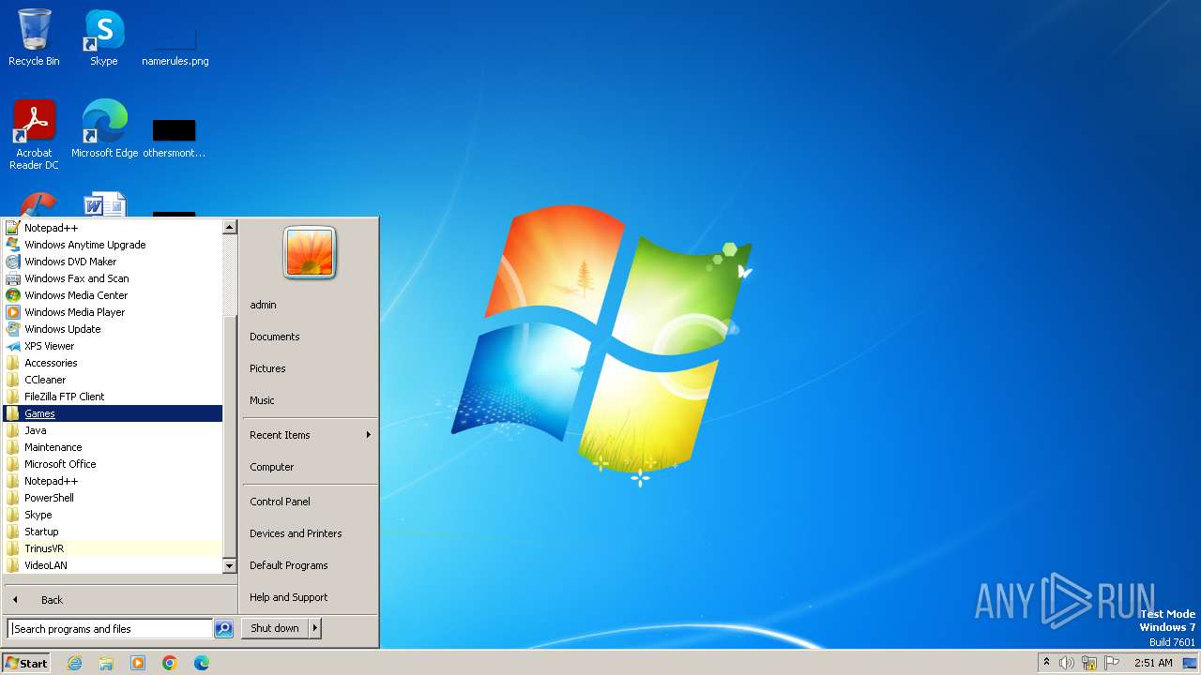This screenshot has height=675, width=1201.
Task: Open Help and Support
Action: pyautogui.click(x=310, y=597)
